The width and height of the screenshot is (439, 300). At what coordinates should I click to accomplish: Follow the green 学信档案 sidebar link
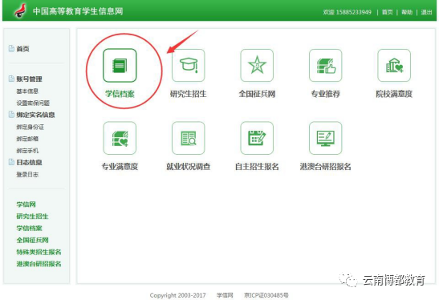point(29,228)
